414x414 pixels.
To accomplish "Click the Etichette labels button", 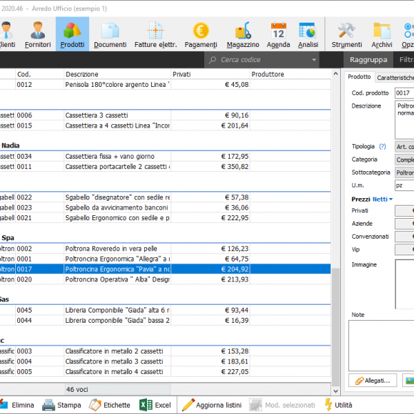I will click(x=110, y=405).
